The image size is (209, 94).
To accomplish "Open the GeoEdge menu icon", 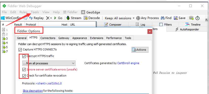I will click(x=83, y=12).
